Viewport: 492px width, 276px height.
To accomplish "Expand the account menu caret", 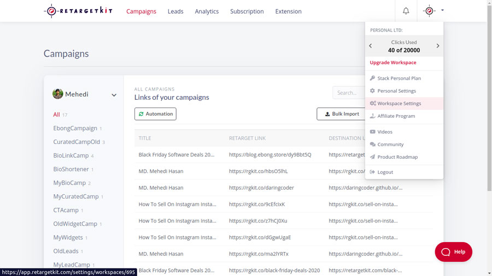I will 442,10.
